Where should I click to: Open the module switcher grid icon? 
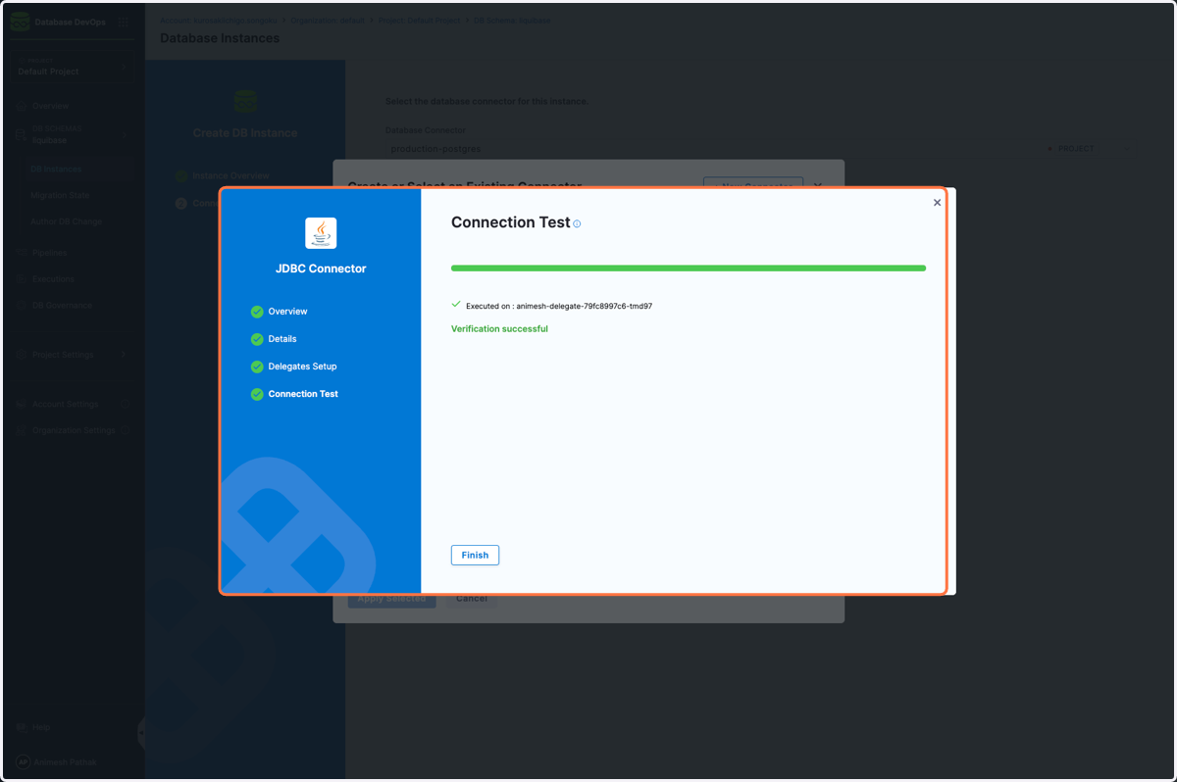coord(123,22)
